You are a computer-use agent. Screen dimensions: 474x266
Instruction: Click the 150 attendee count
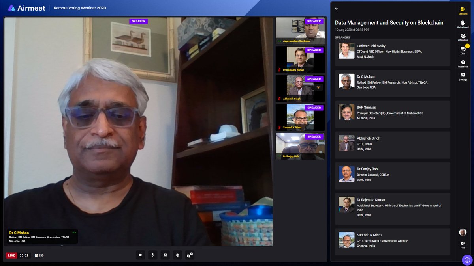pos(39,255)
